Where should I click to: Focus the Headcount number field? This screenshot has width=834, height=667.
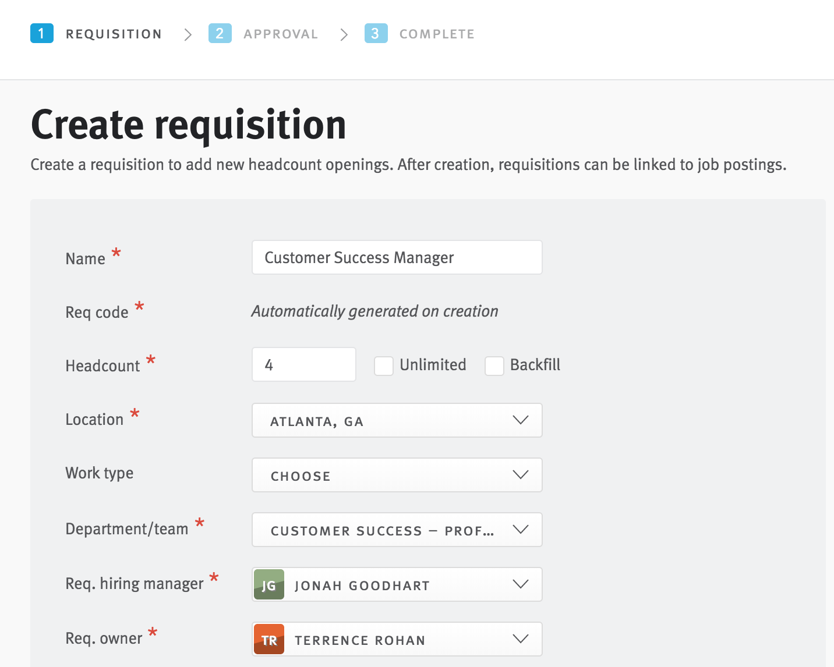click(303, 365)
